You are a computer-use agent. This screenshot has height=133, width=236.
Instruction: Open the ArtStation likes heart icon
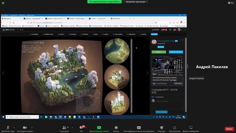point(170,30)
